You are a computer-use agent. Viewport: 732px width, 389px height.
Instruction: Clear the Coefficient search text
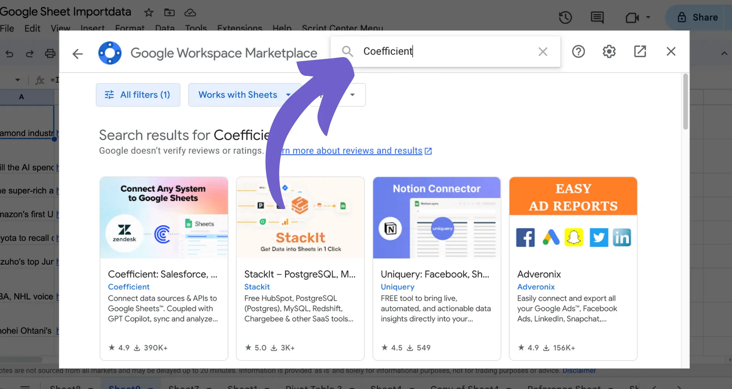[543, 51]
